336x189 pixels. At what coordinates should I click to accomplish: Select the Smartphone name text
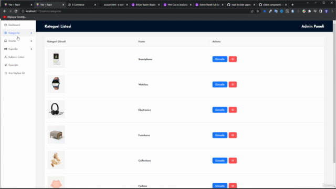[145, 59]
